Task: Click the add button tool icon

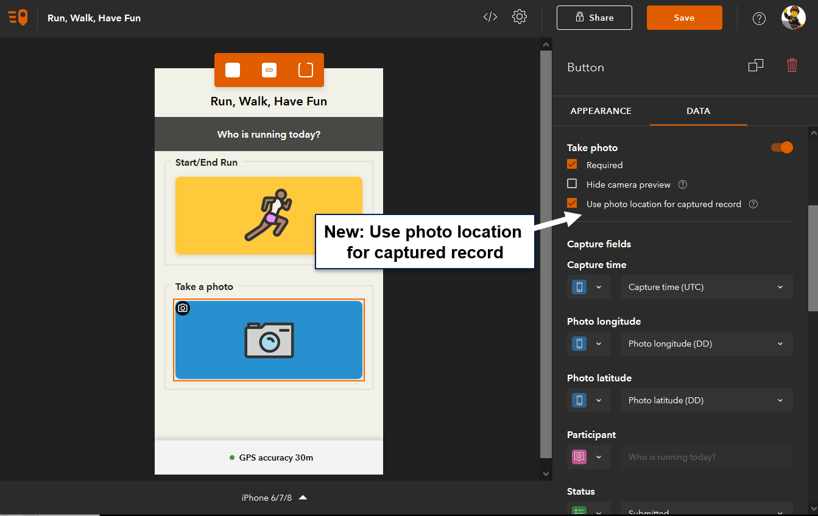Action: pyautogui.click(x=232, y=69)
